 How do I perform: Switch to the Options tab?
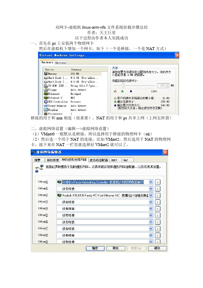(x=61, y=63)
